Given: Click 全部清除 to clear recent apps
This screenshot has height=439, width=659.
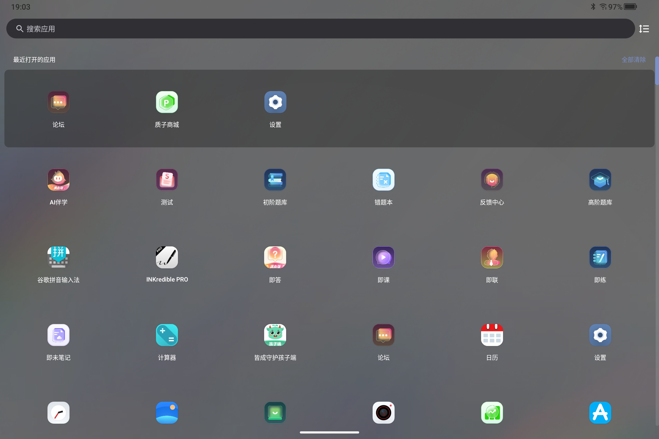Looking at the screenshot, I should [x=633, y=60].
